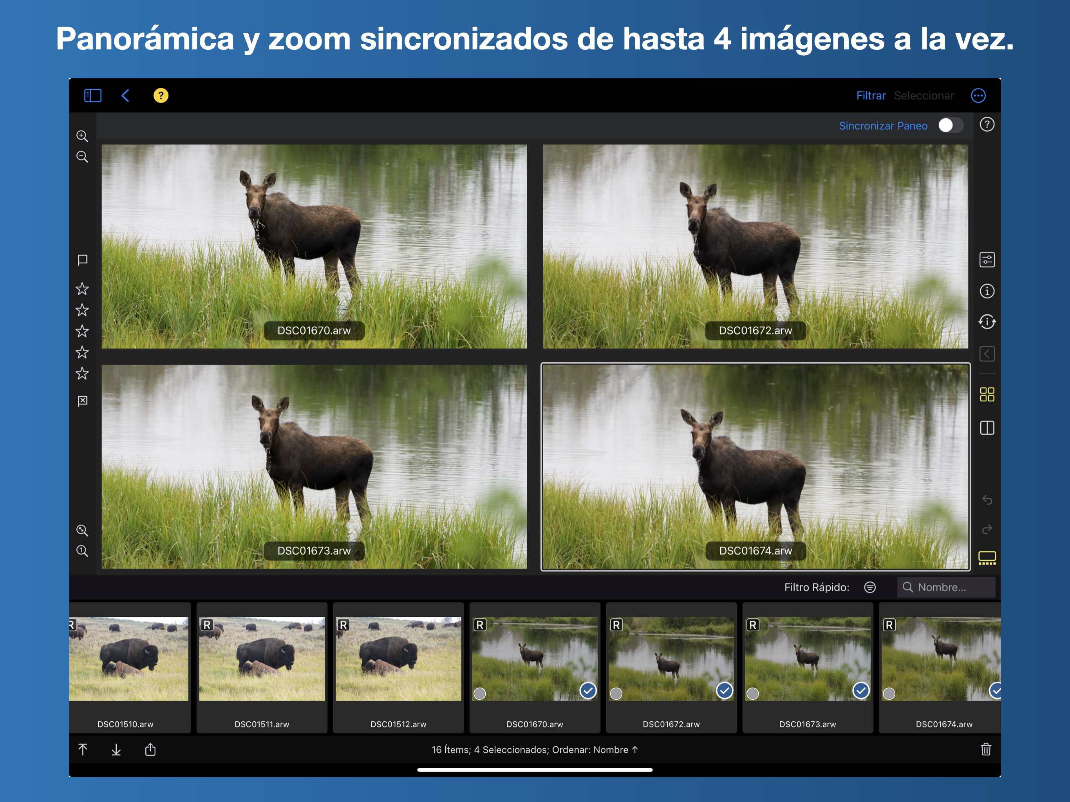Uncheck the DSC01674.arw selection checkmark
The image size is (1070, 802).
[996, 691]
